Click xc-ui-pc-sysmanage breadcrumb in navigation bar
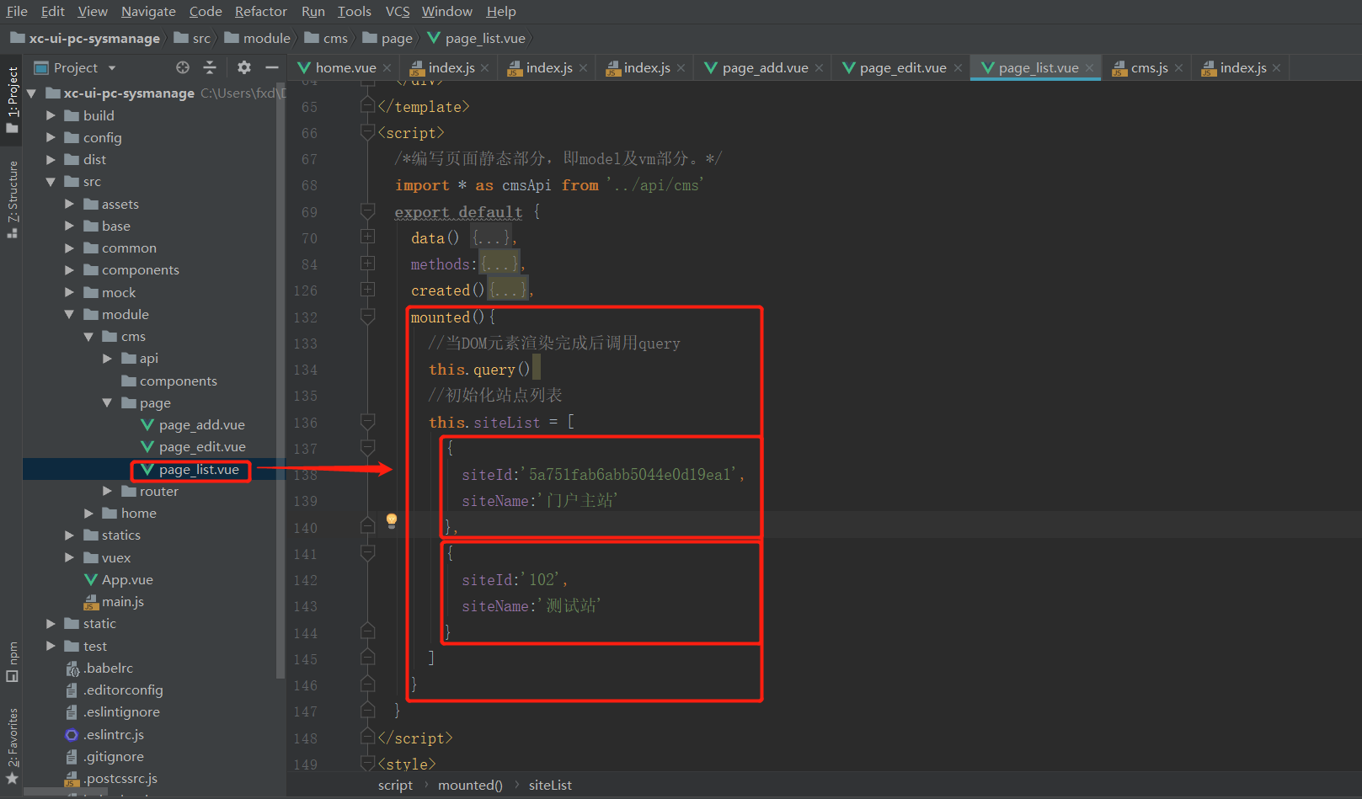Screen dimensions: 1362x799 click(85, 38)
